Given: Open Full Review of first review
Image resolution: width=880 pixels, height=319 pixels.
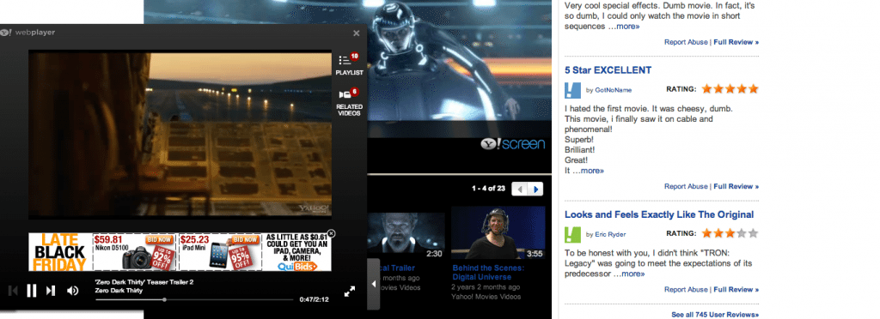Looking at the screenshot, I should [x=736, y=42].
